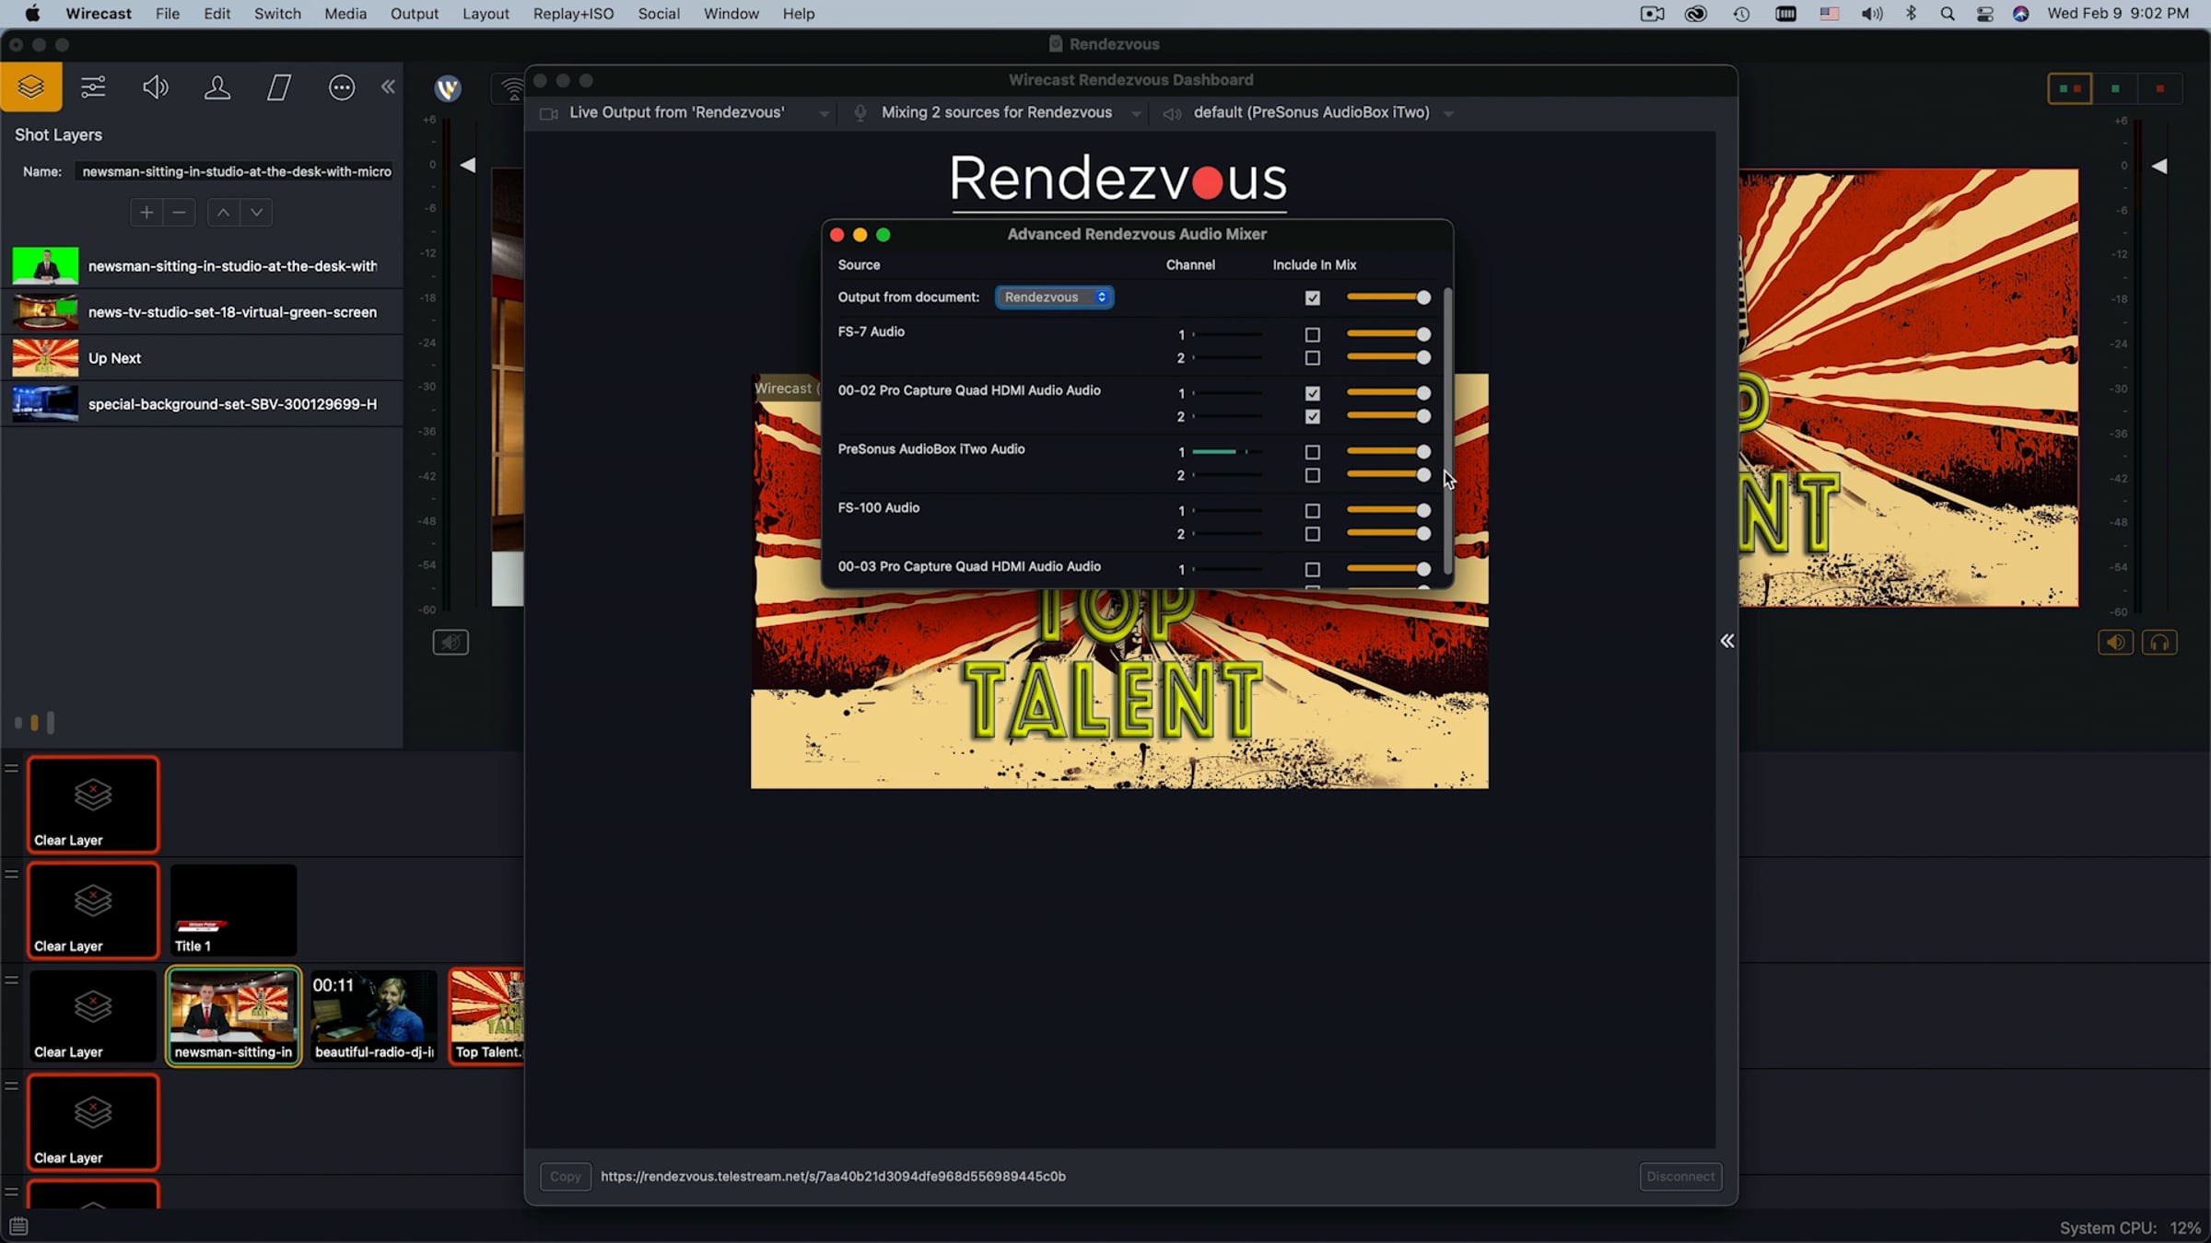This screenshot has height=1243, width=2211.
Task: Click the screen recording icon in menu bar
Action: click(1653, 14)
